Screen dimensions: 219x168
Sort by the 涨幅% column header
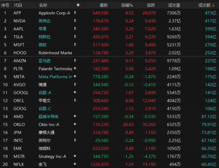[127, 5]
